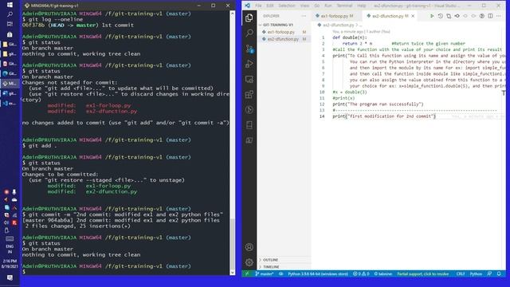510x287 pixels.
Task: Open the Search view in VS Code activity bar
Action: pos(249,33)
